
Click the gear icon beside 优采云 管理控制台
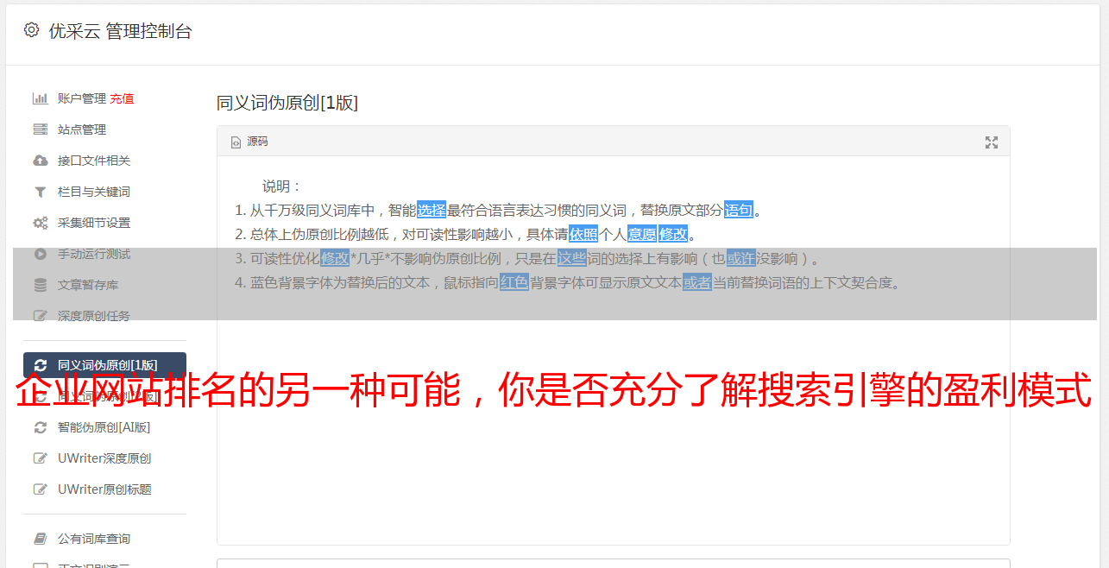coord(32,30)
